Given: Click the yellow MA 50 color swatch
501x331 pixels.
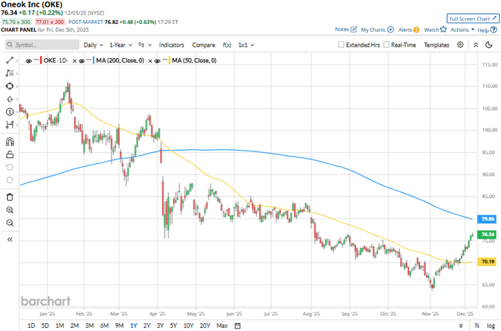Looking at the screenshot, I should [x=169, y=61].
